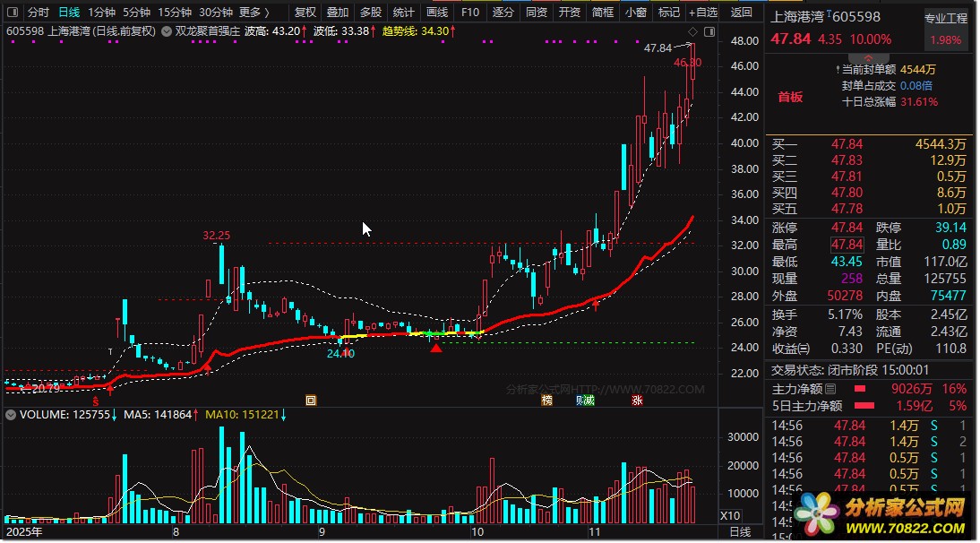Click the 市值 value 117.0亿
This screenshot has width=980, height=543.
945,262
